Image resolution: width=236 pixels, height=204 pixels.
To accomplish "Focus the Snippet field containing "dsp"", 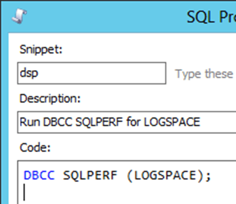I will 92,73.
